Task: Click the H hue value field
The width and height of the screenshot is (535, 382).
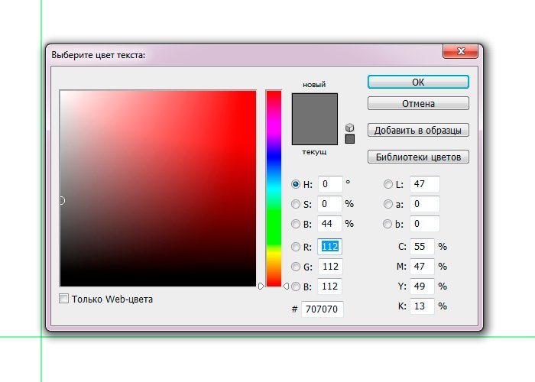Action: 330,184
